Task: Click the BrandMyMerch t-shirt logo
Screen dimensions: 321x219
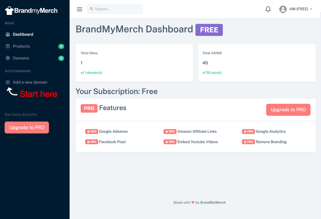Action: (9, 11)
